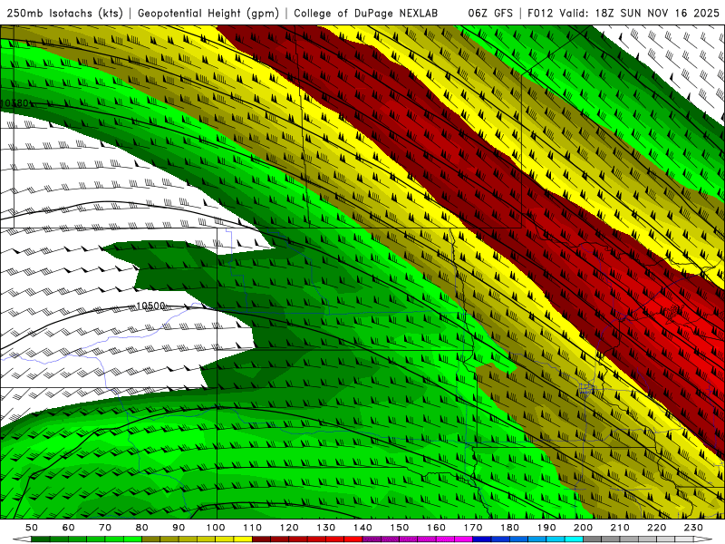This screenshot has height=544, width=725.
Task: Click the 90 value on the color scale
Action: pos(179,528)
